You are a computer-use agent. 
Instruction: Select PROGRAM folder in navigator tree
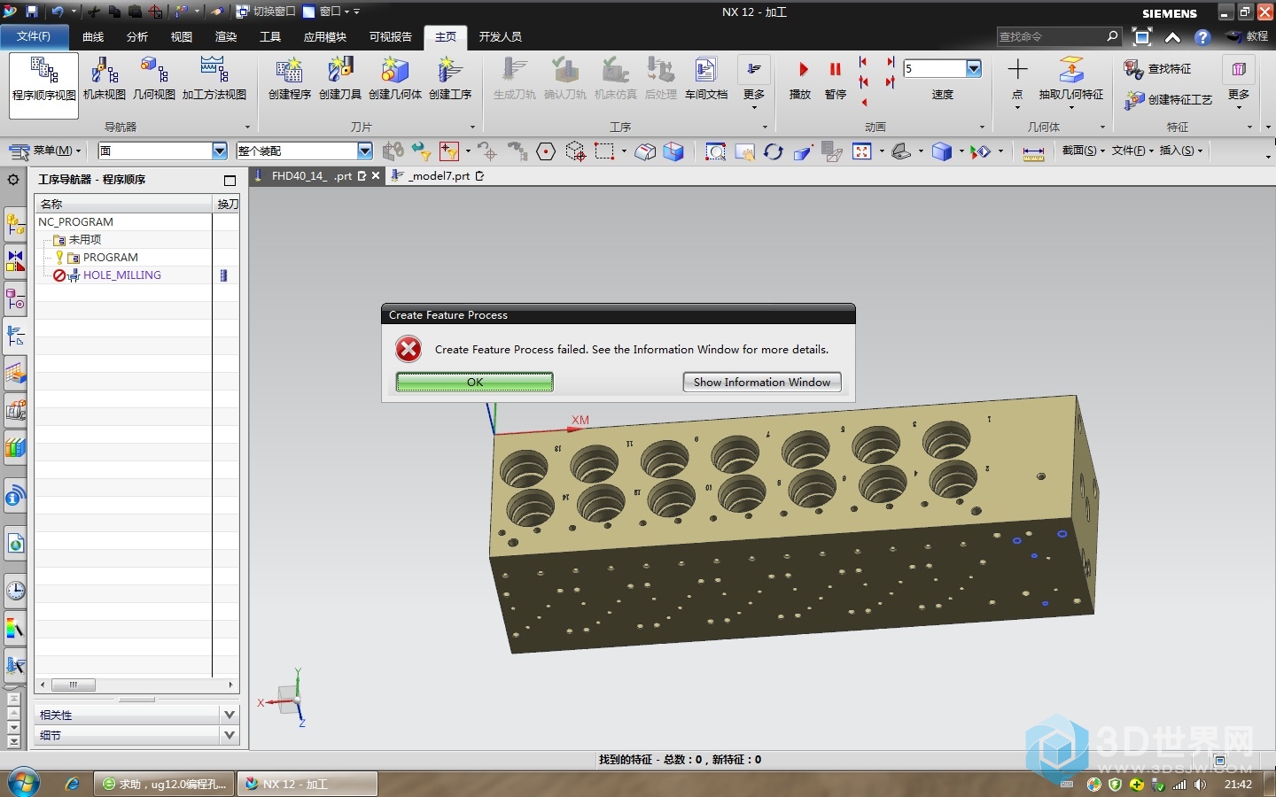coord(111,258)
